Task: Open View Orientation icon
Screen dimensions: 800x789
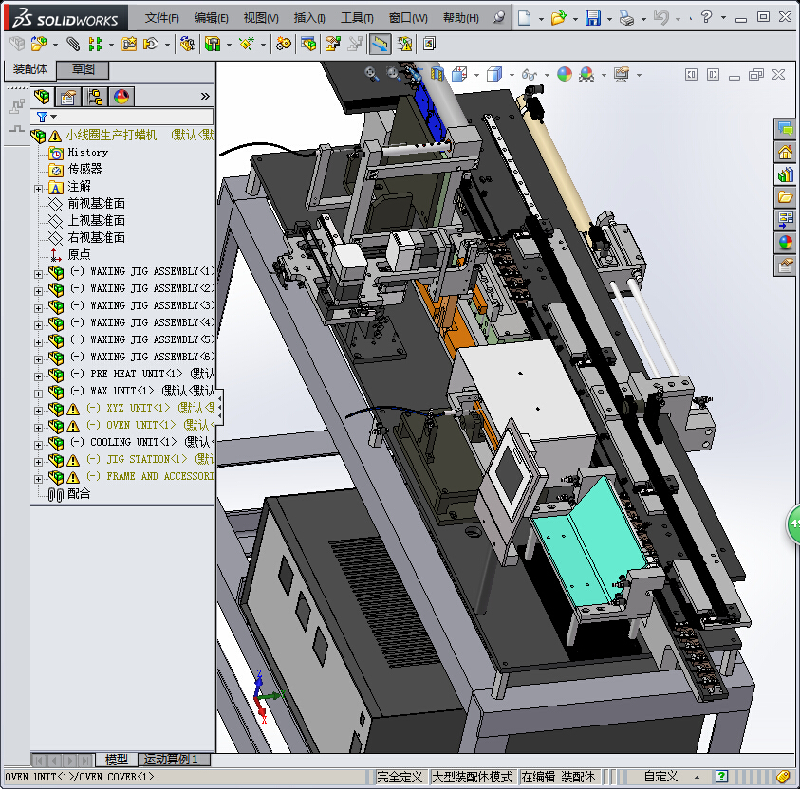Action: (459, 74)
